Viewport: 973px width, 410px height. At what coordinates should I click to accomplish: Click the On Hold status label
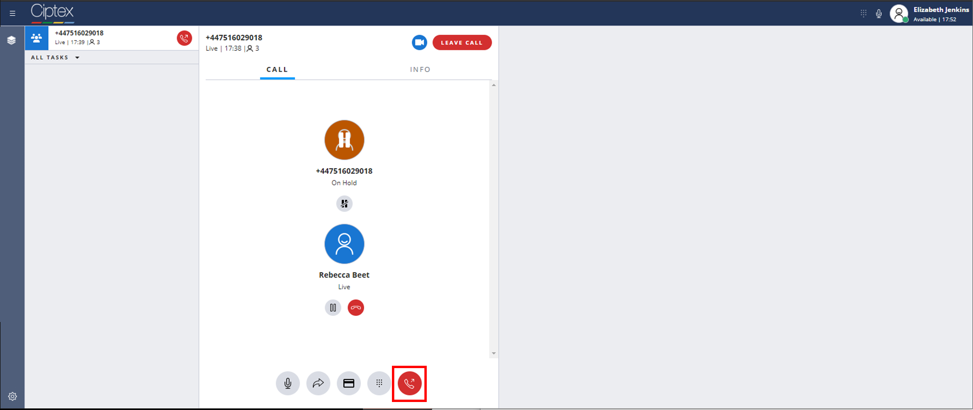[x=344, y=183]
